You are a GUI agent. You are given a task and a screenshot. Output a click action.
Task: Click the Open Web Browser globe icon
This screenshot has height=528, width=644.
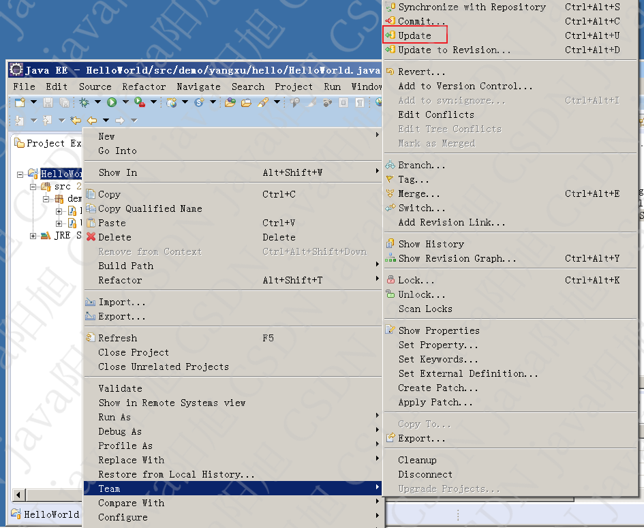[377, 102]
